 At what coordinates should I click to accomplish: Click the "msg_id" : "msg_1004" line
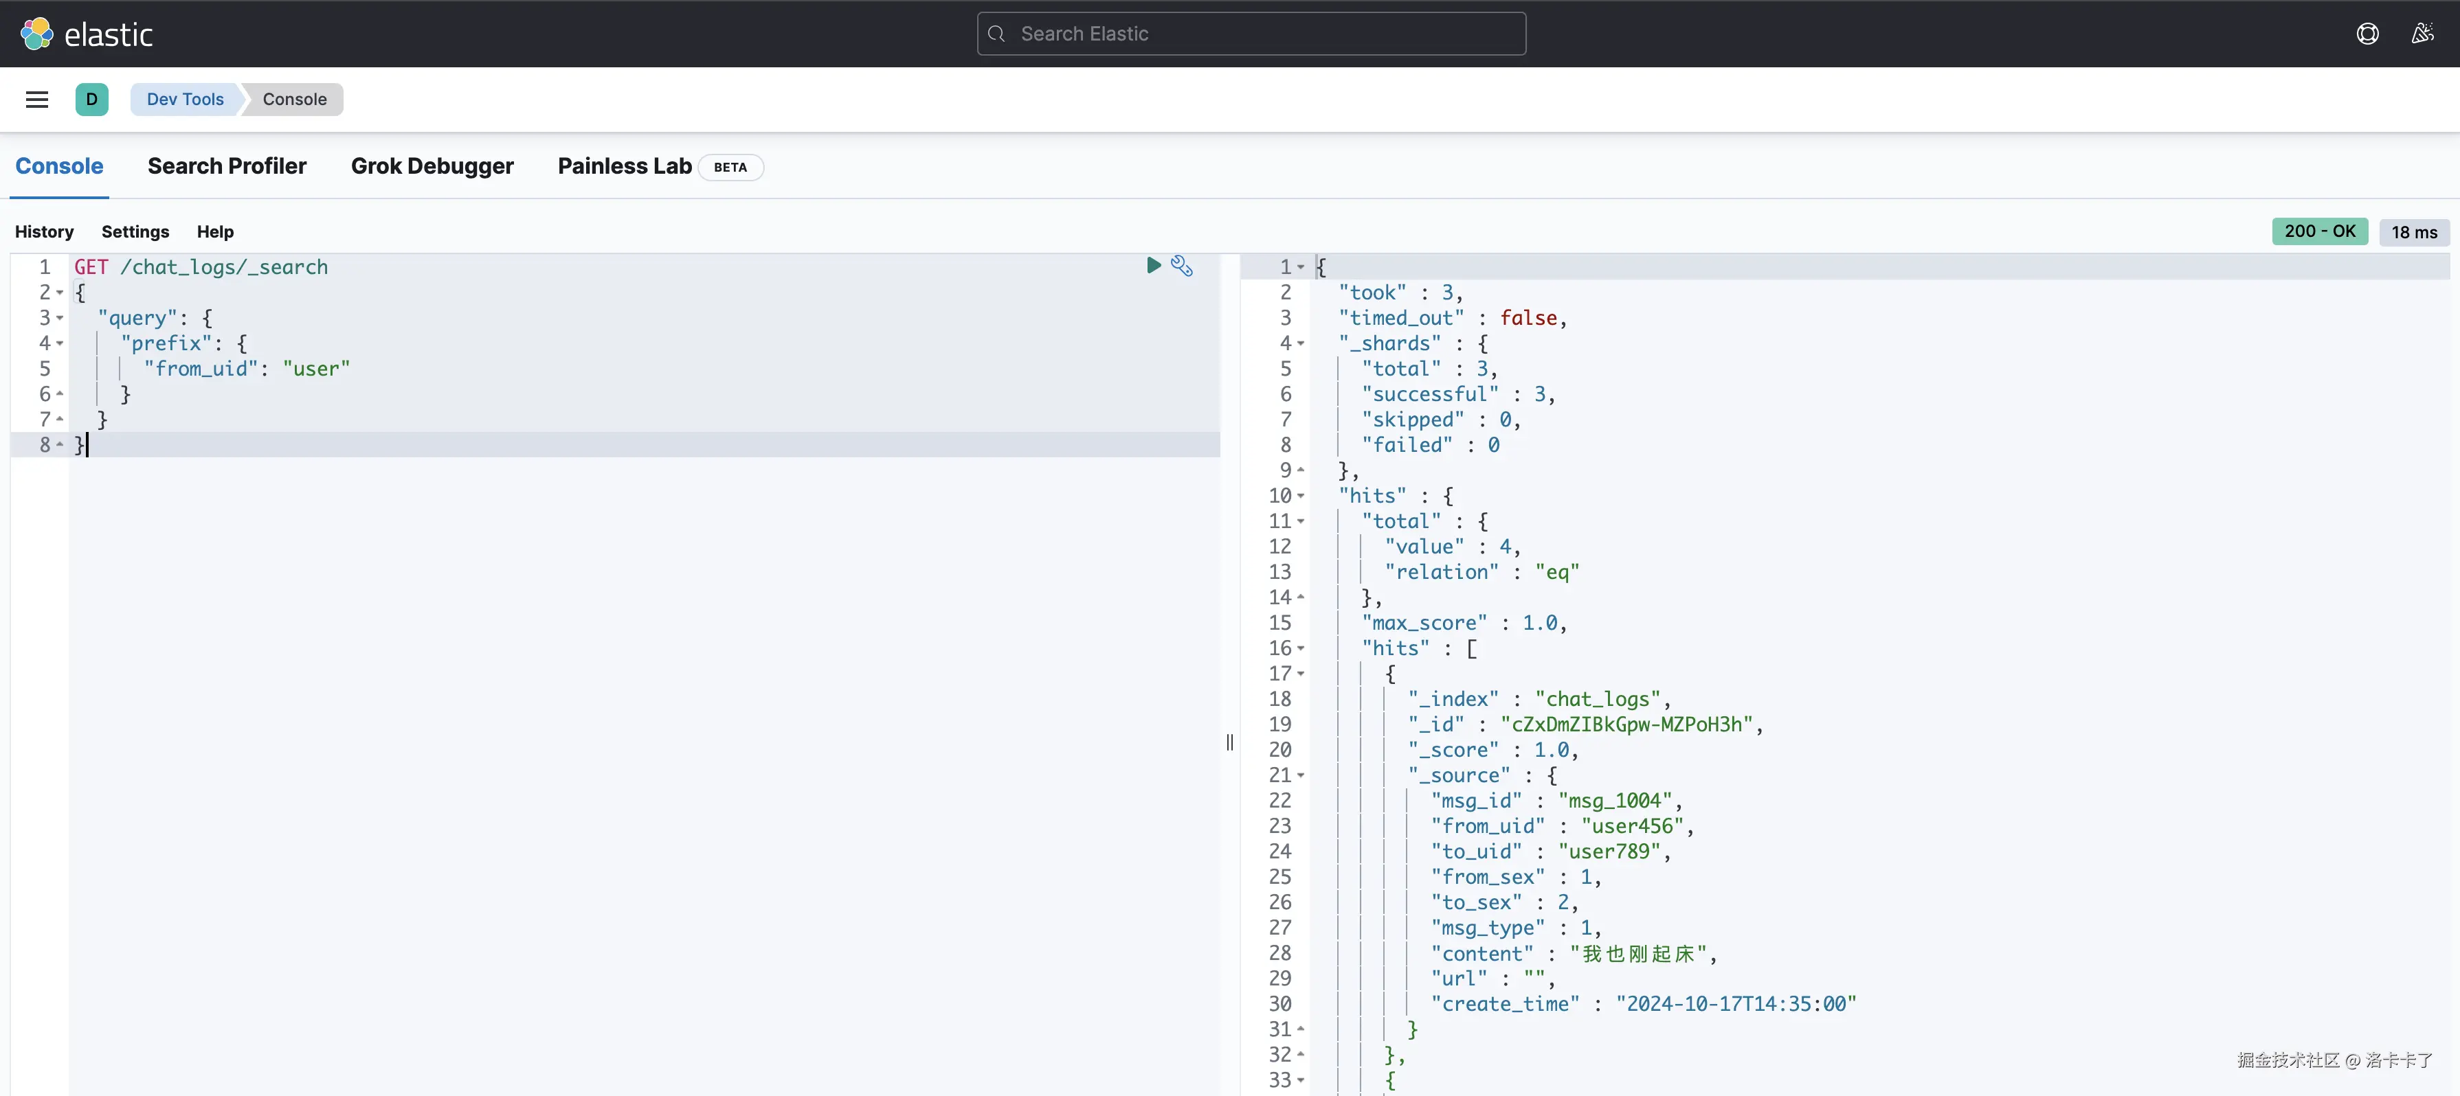[1556, 800]
